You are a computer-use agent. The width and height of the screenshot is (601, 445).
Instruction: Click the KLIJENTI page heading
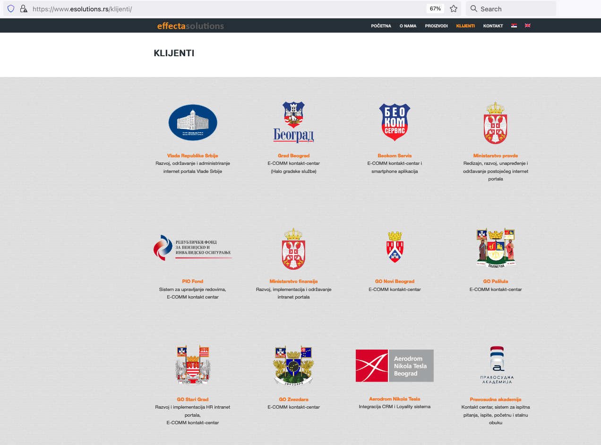coord(174,53)
